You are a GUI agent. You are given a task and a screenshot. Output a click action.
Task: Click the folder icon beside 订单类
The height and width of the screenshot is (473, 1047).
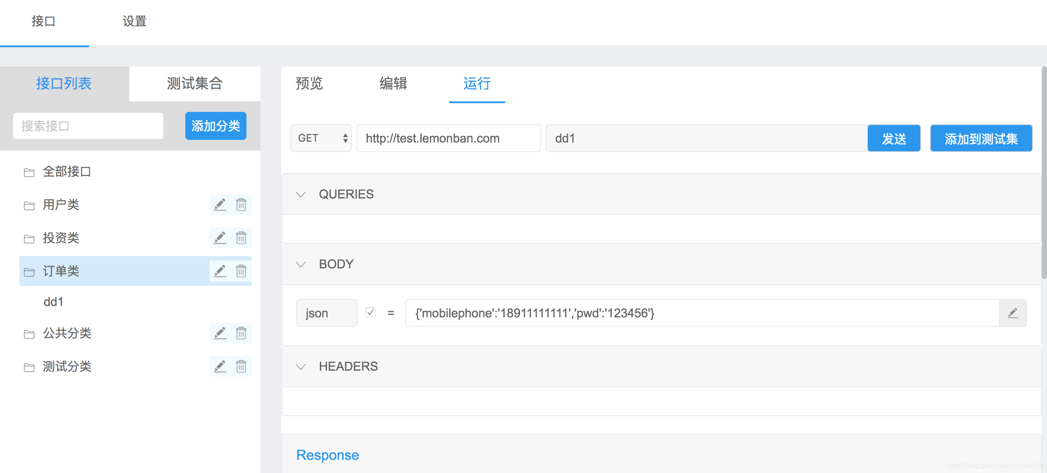29,272
